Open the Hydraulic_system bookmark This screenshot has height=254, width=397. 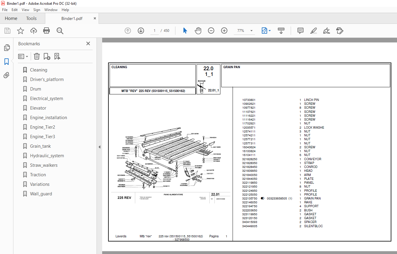[x=47, y=156]
